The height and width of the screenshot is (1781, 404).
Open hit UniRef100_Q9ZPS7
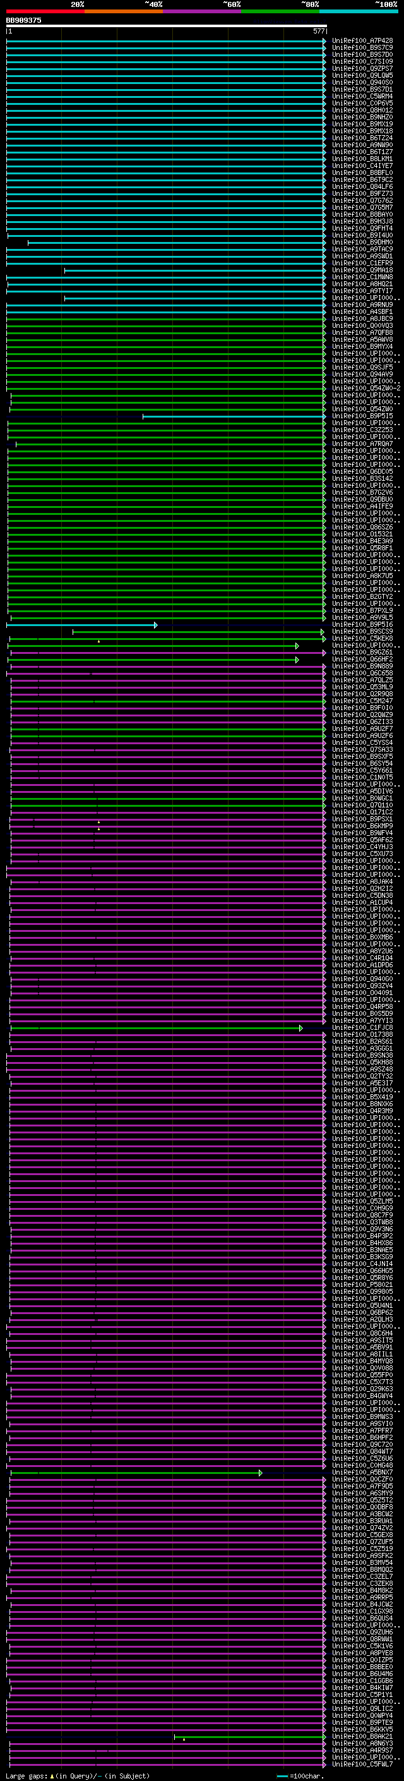click(362, 68)
